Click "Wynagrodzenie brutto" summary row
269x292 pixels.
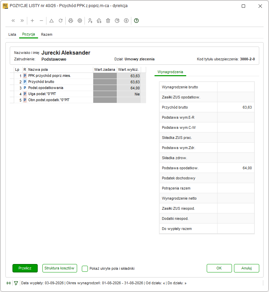click(x=207, y=87)
